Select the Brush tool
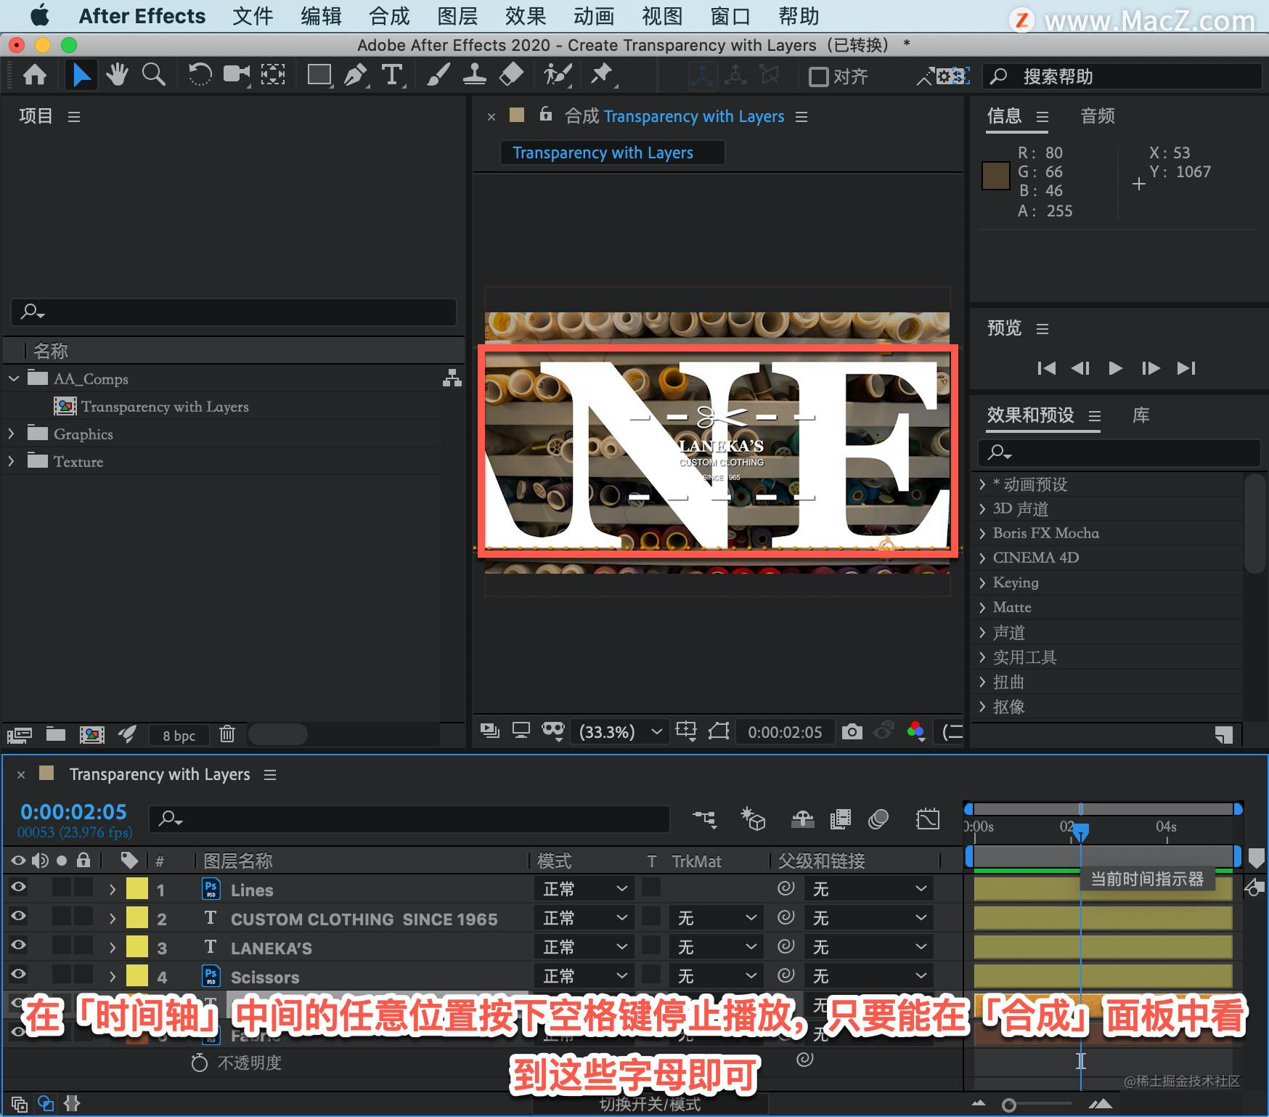 point(438,75)
